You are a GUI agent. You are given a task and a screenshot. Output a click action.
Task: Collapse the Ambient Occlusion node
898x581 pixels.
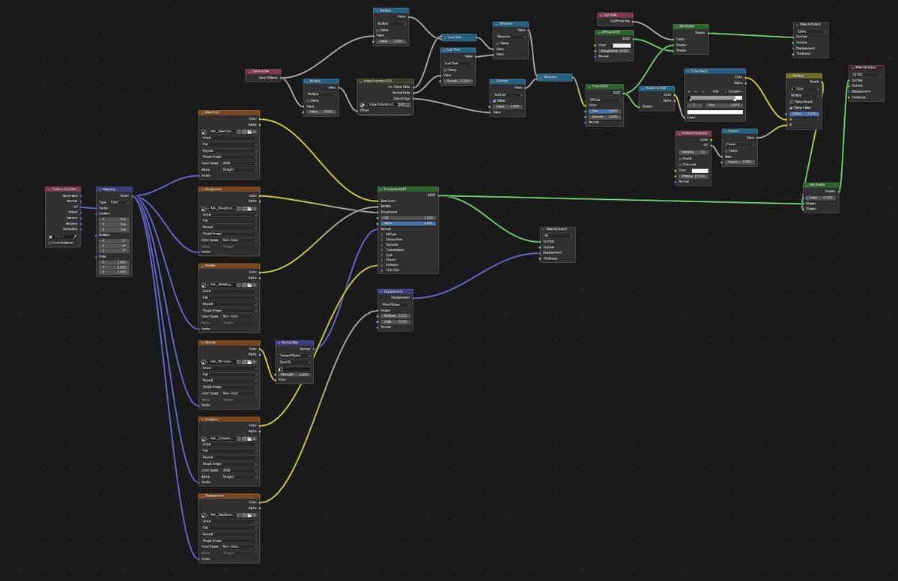click(x=679, y=133)
